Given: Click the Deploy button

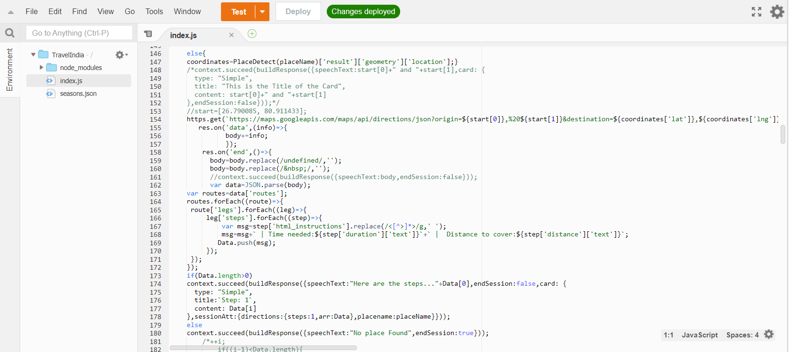Looking at the screenshot, I should click(298, 11).
